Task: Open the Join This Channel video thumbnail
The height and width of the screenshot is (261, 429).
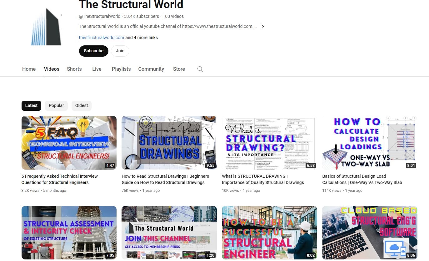Action: [169, 233]
